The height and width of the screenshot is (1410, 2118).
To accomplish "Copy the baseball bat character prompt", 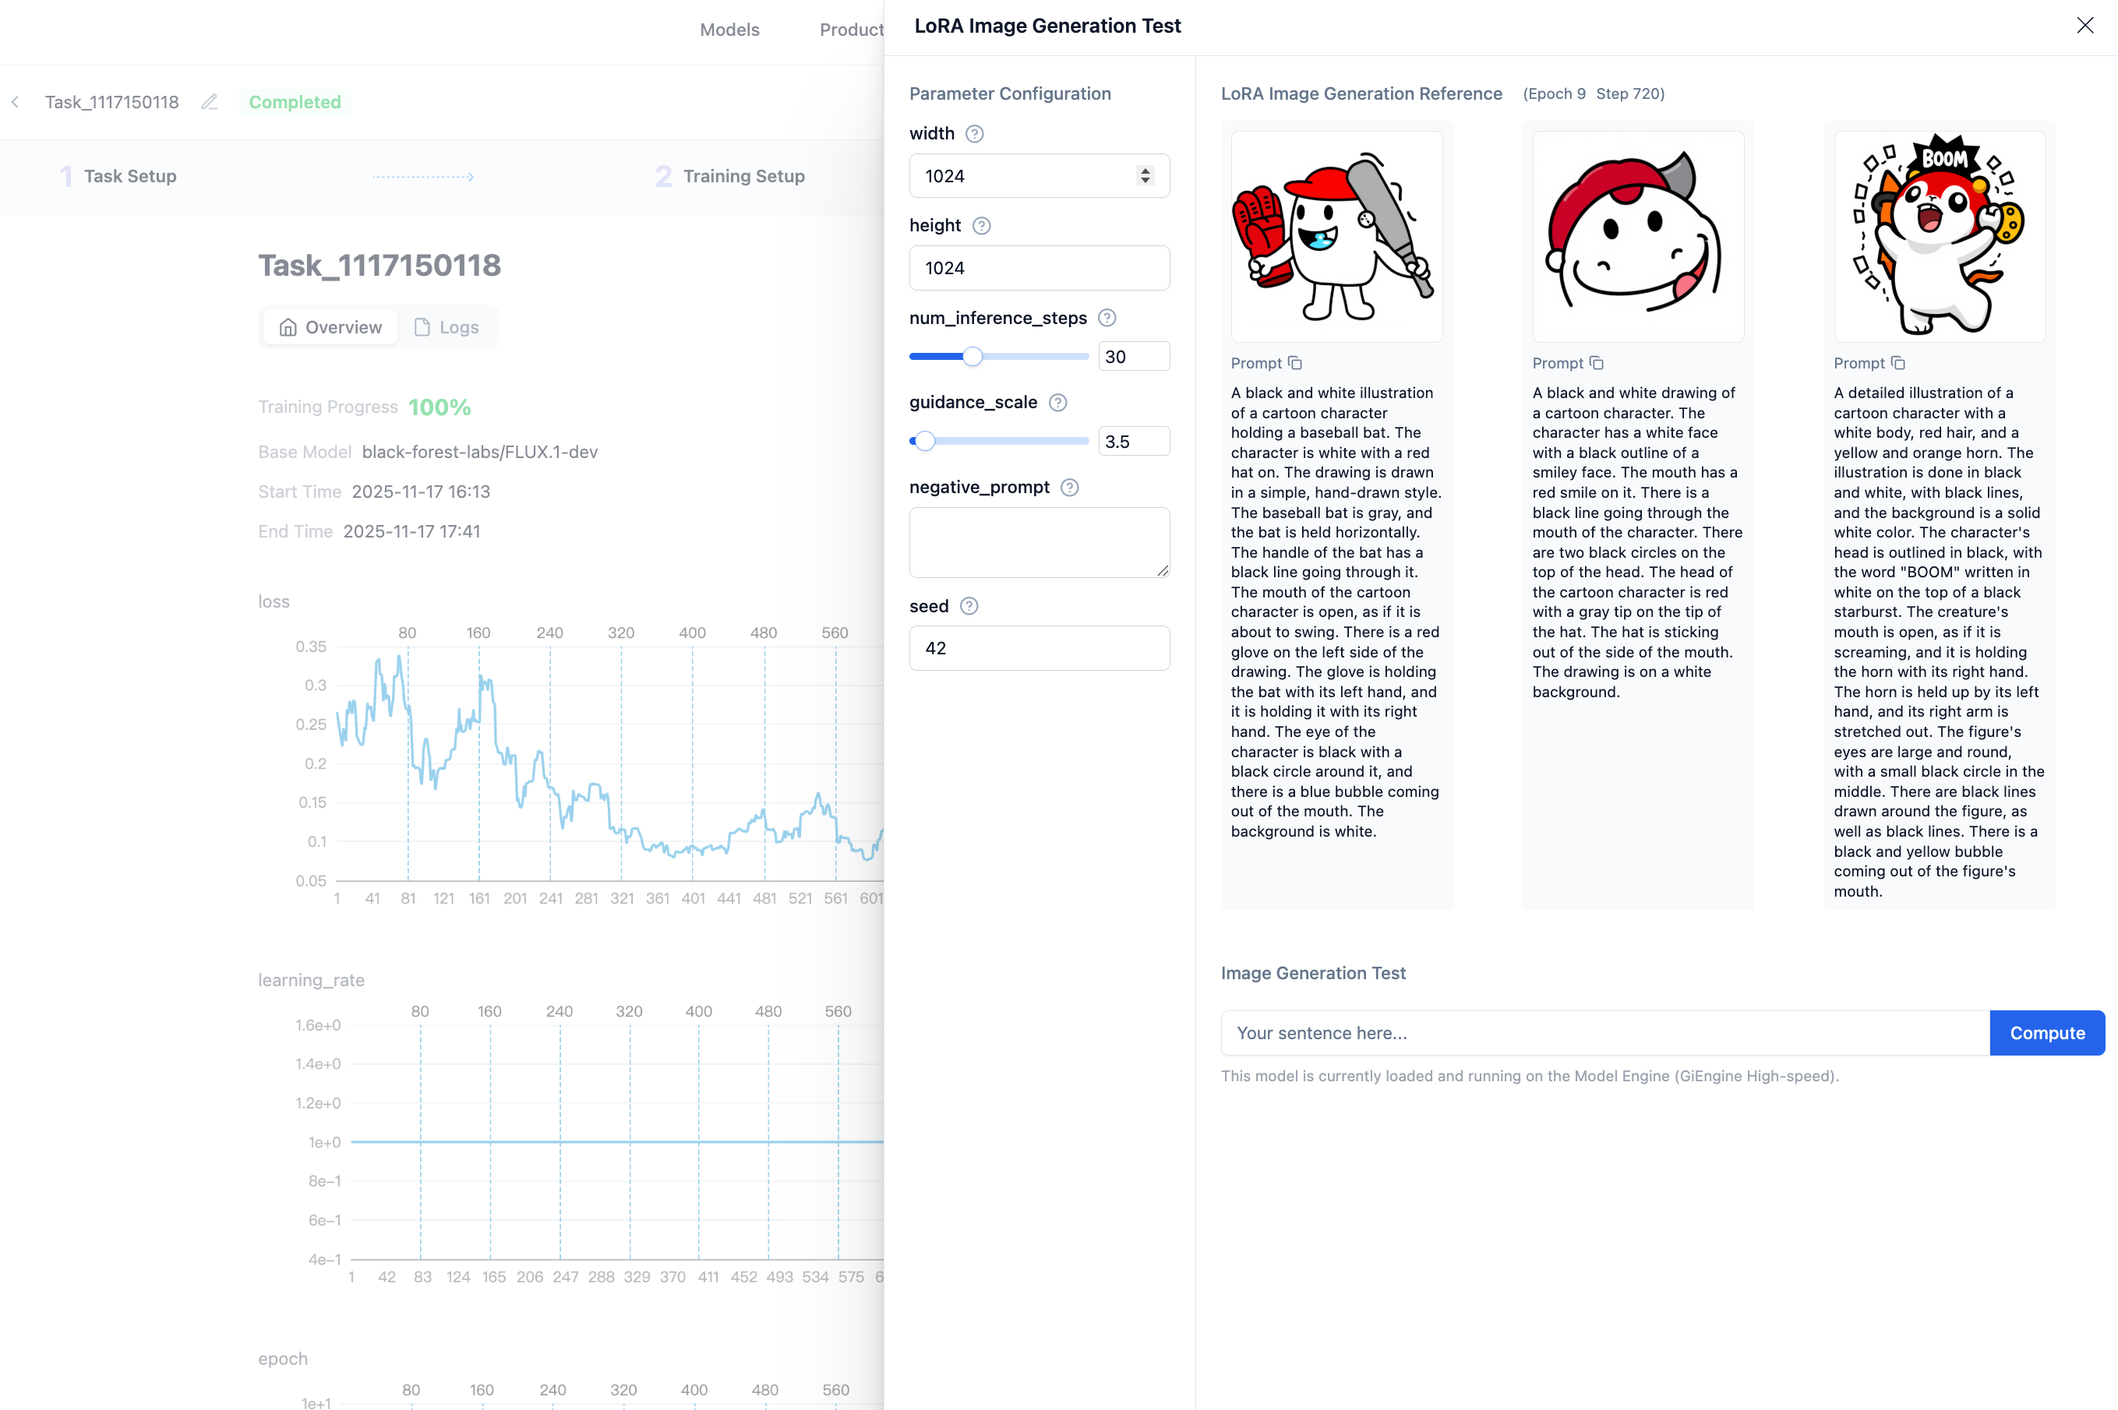I will pos(1295,363).
